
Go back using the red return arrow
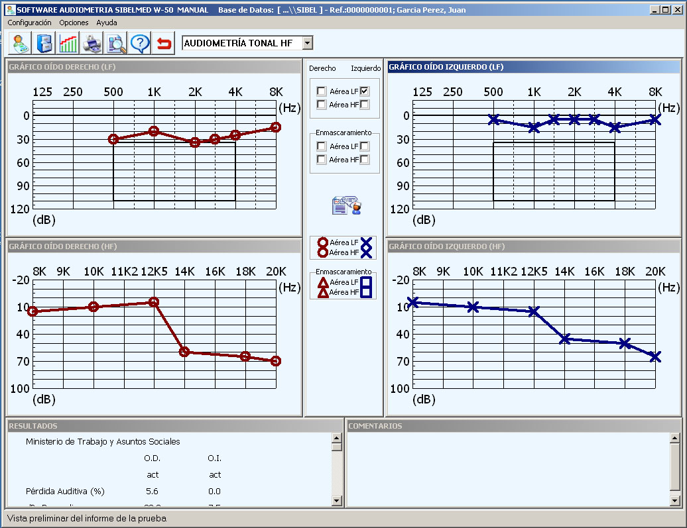pos(163,43)
